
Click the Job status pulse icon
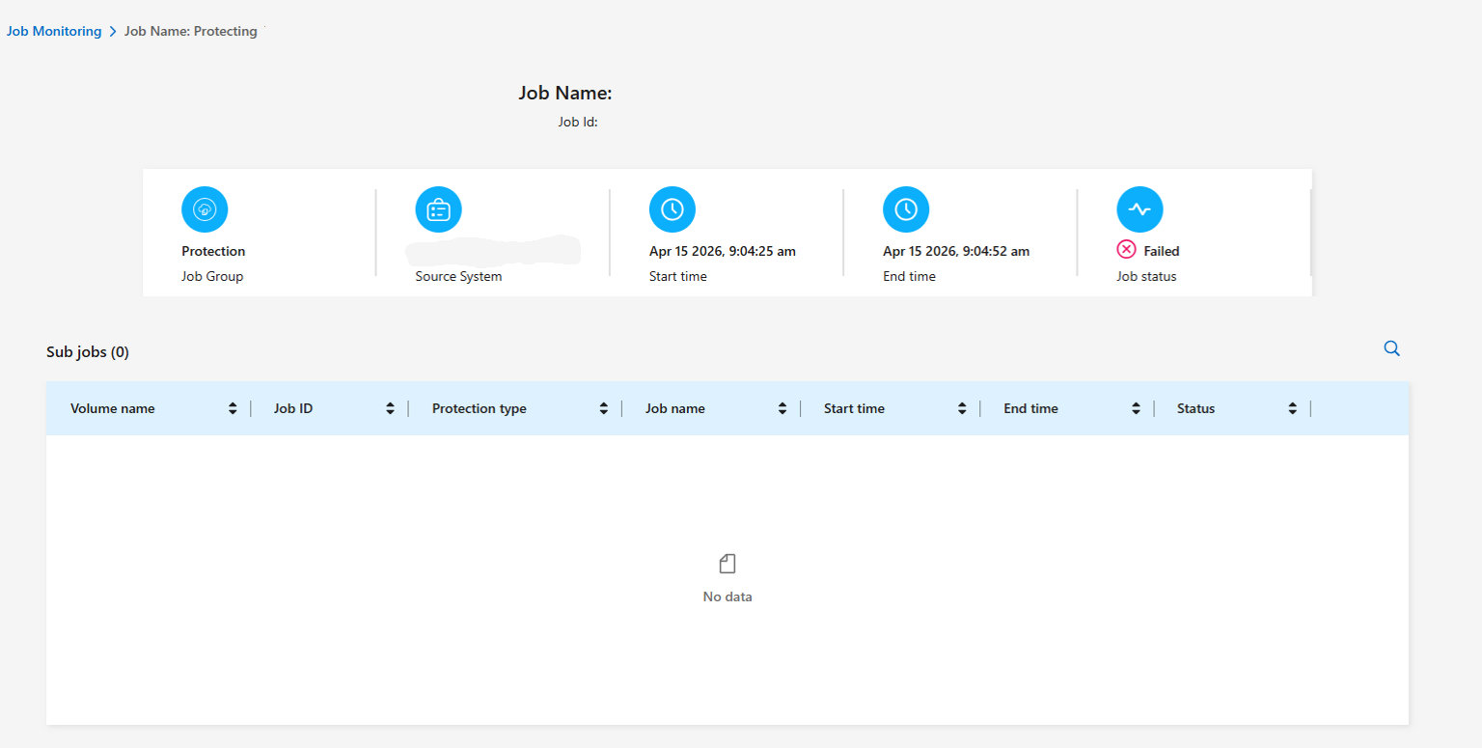click(x=1139, y=209)
